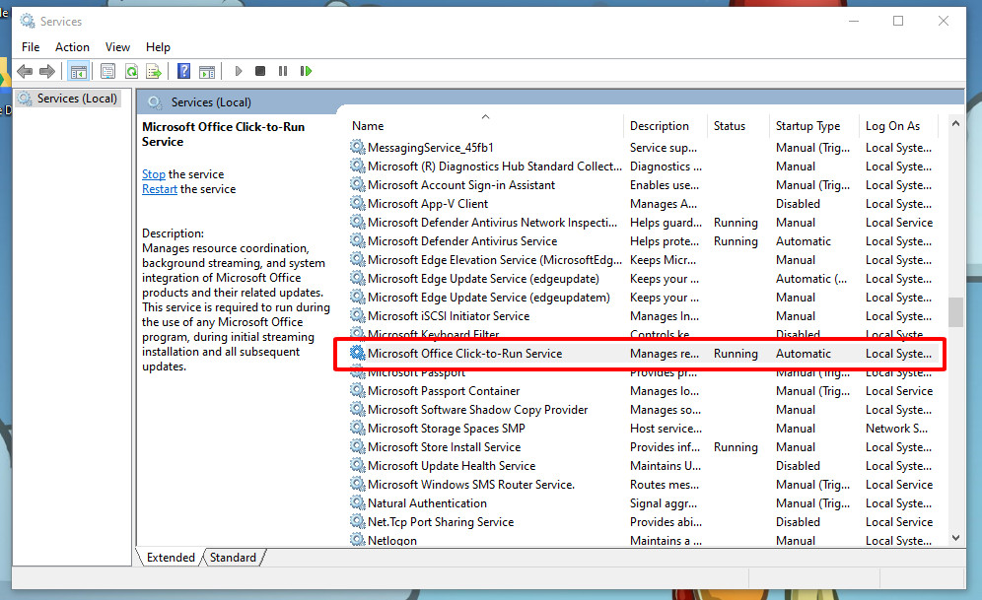Toggle the console tree visibility

[x=79, y=70]
